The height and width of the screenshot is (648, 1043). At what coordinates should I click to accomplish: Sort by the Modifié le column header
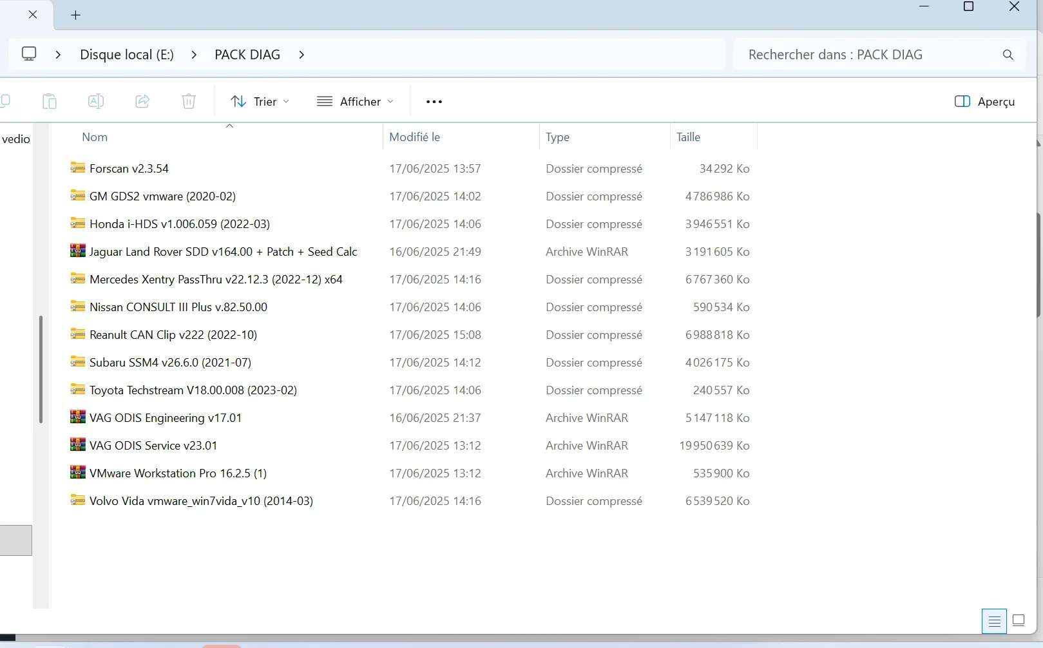414,137
